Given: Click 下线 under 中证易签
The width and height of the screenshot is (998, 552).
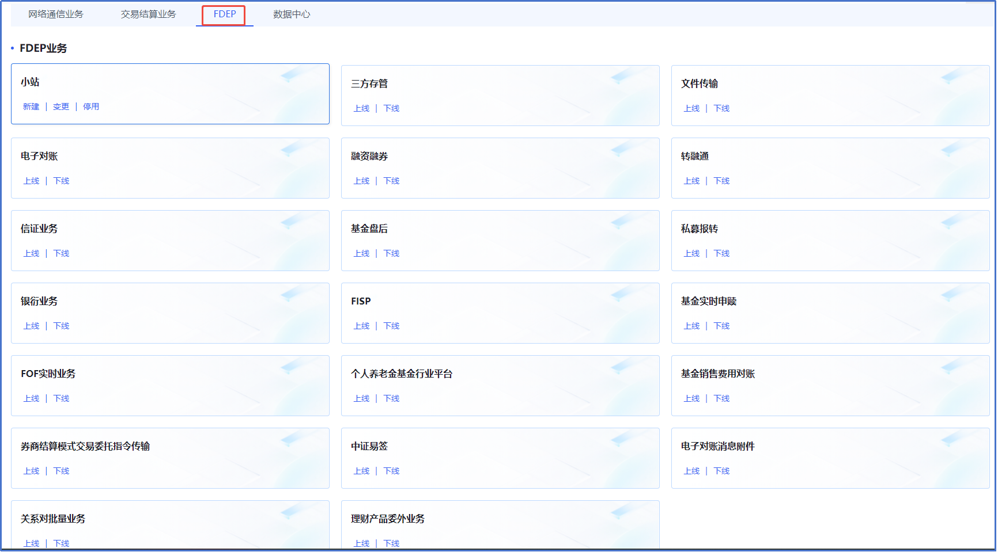Looking at the screenshot, I should pos(392,471).
